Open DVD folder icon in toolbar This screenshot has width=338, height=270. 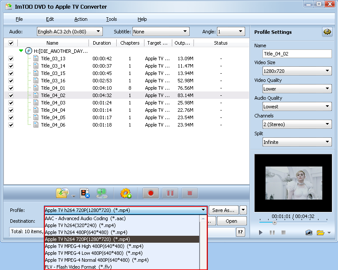point(62,193)
